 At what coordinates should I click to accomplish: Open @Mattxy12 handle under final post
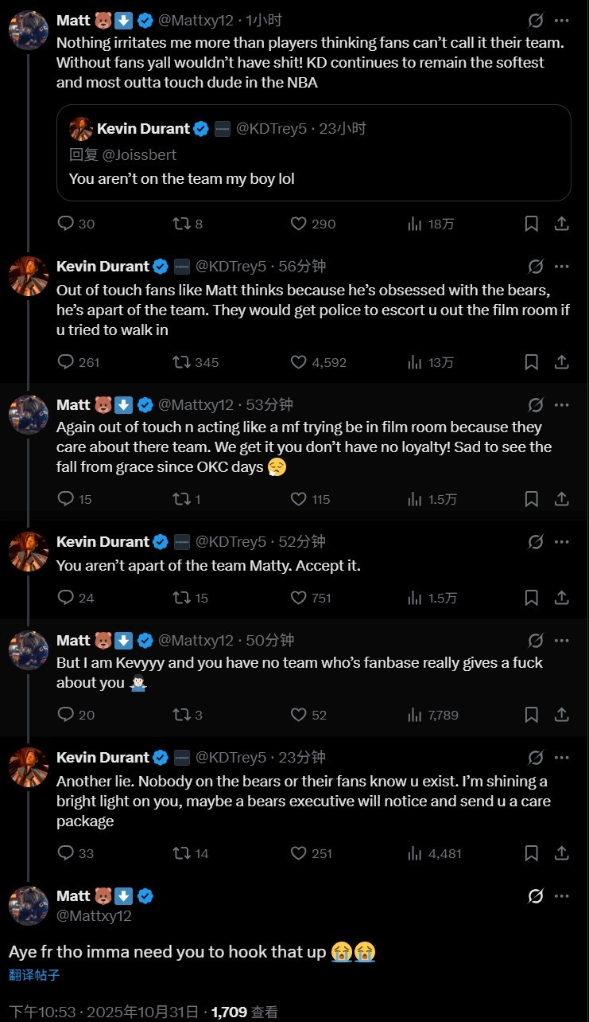pos(94,915)
